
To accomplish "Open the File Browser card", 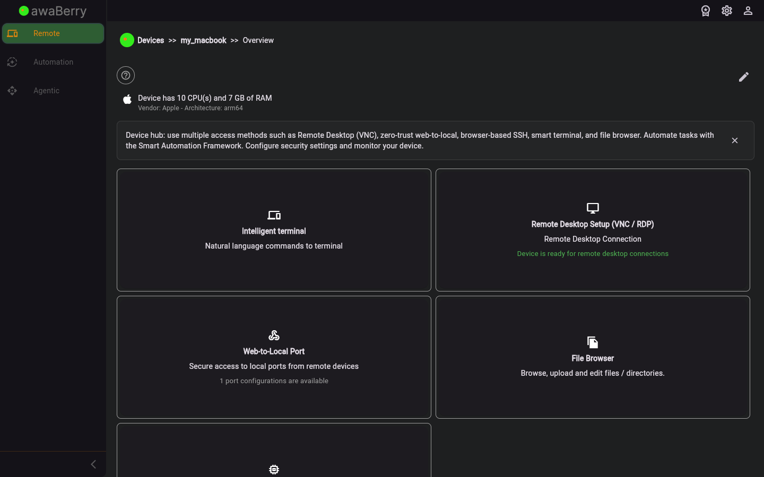I will (x=593, y=357).
